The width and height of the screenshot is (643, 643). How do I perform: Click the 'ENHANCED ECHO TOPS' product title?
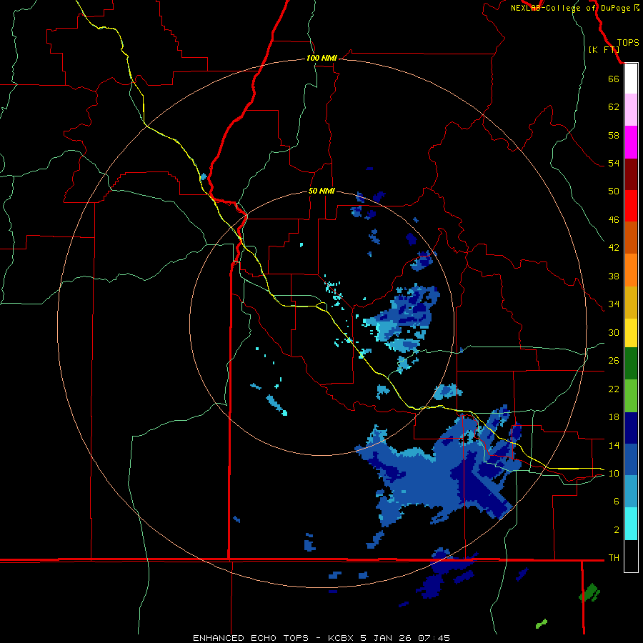[251, 638]
